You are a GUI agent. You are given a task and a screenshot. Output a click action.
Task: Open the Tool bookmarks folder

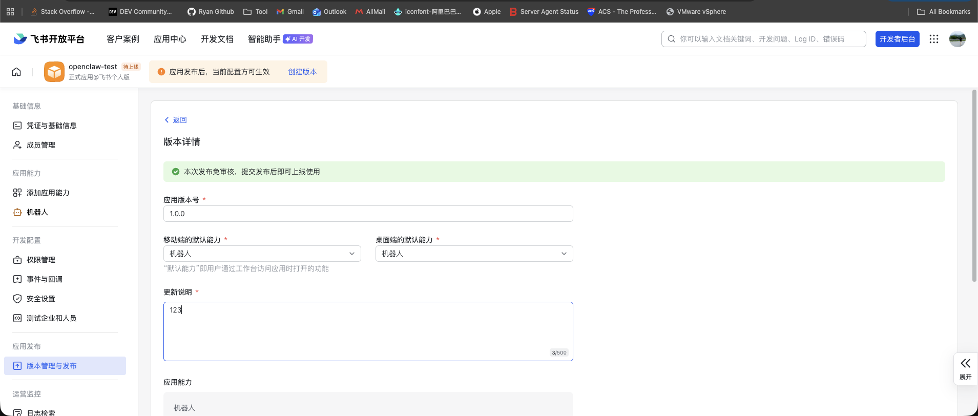pyautogui.click(x=256, y=11)
